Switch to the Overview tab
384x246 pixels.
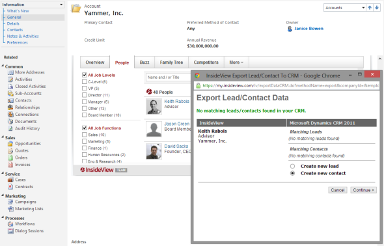pos(95,62)
